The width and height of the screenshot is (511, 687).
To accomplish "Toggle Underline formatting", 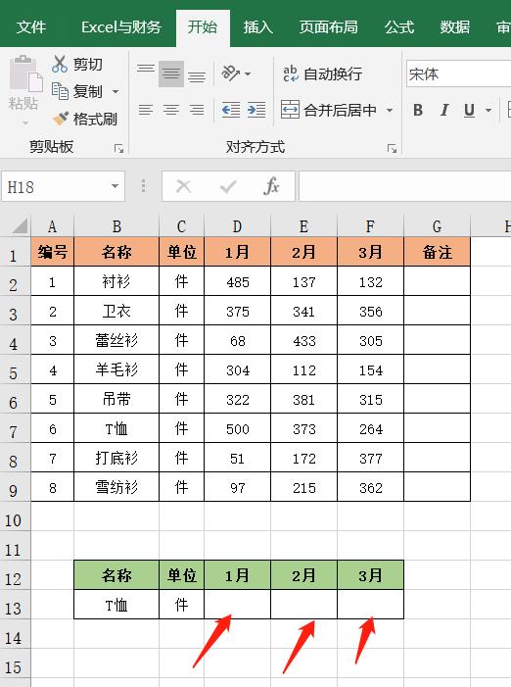I will coord(470,110).
